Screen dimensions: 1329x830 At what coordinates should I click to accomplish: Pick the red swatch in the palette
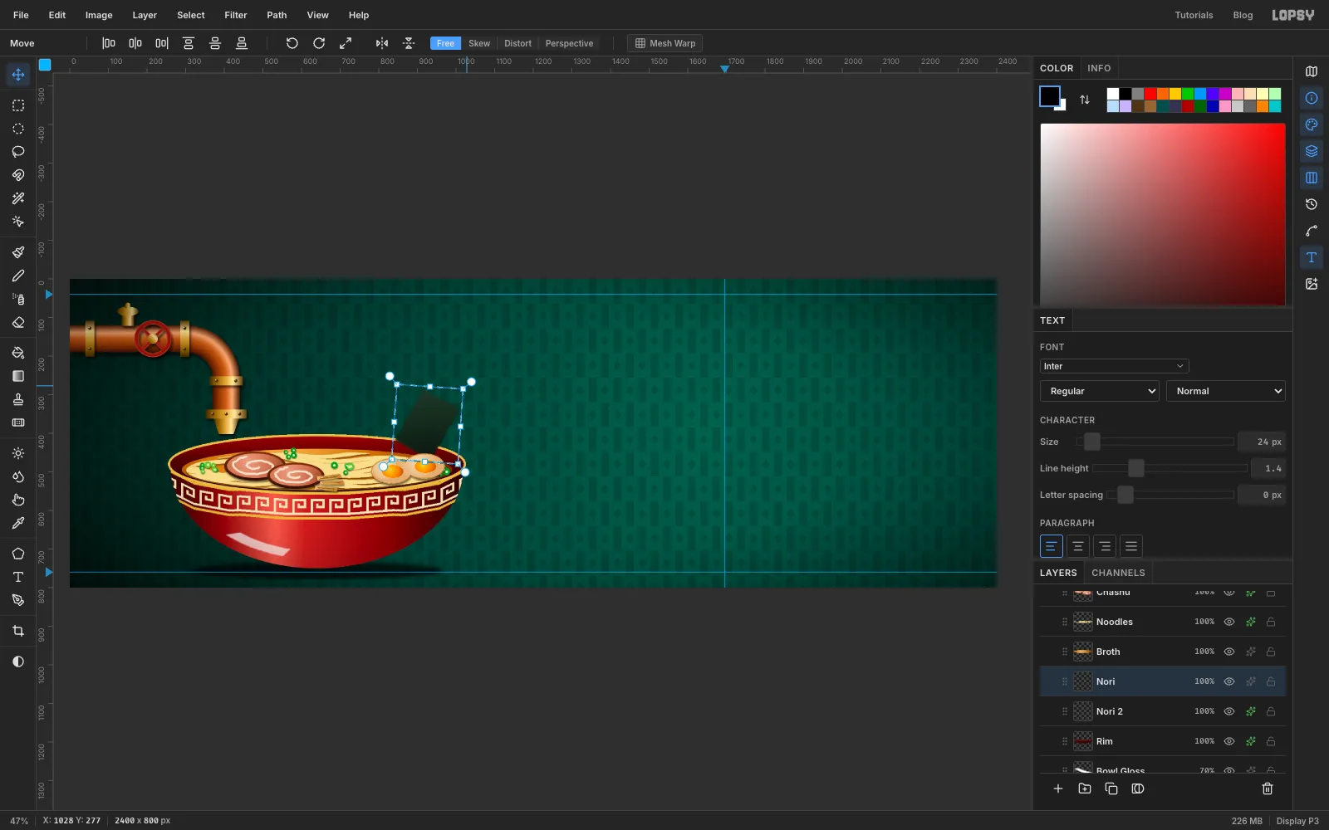point(1150,94)
